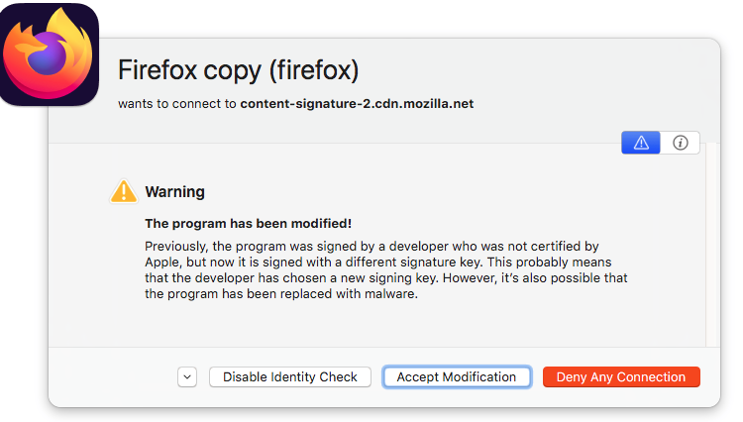This screenshot has height=422, width=743.
Task: Click the scrollbar track of the warning pane
Action: (711, 248)
